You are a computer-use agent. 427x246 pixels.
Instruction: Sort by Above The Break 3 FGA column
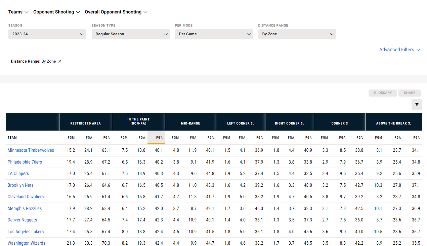(x=398, y=138)
